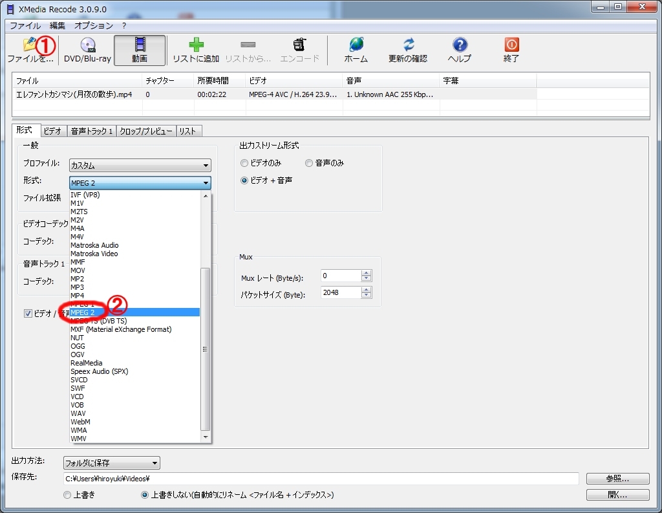Switch to the リスト tab
This screenshot has height=513, width=662.
(188, 131)
